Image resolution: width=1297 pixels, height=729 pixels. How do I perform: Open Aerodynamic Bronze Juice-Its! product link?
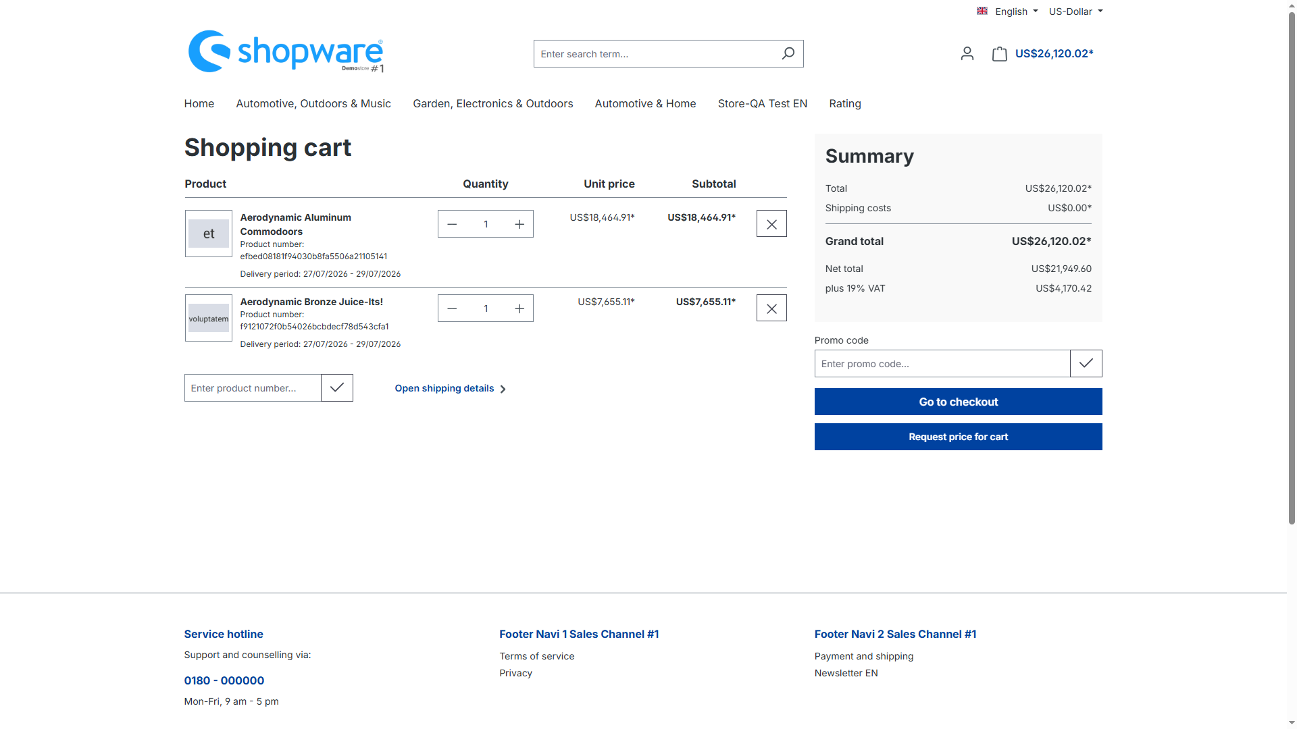[311, 302]
